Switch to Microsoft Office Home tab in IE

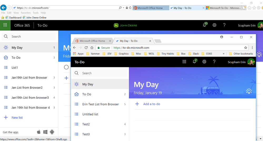coord(151,8)
